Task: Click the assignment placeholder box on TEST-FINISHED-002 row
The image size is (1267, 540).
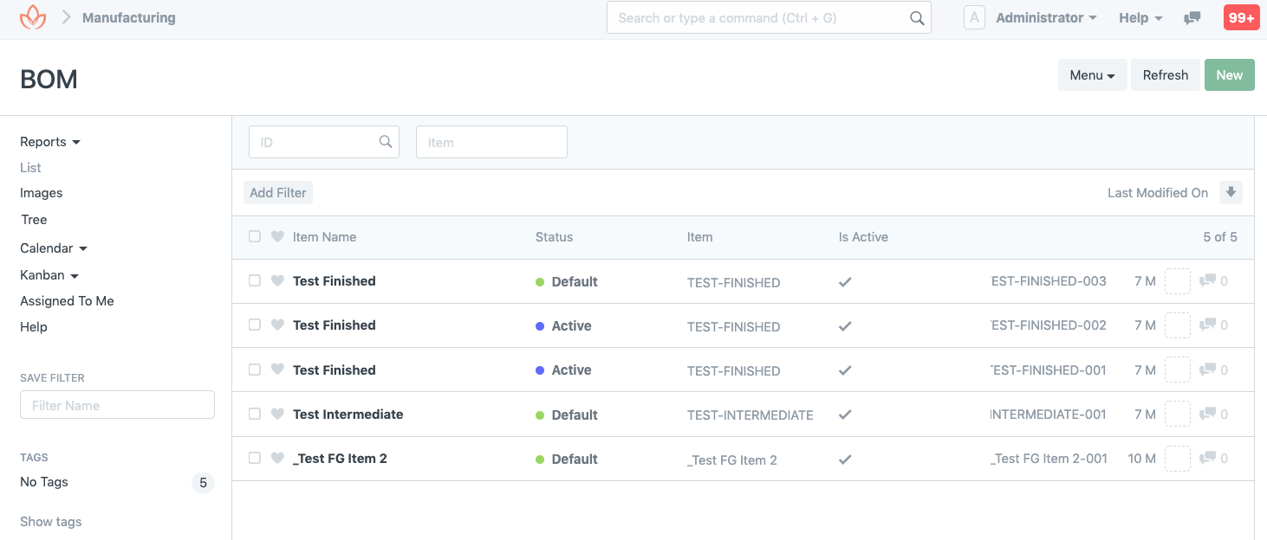Action: 1178,325
